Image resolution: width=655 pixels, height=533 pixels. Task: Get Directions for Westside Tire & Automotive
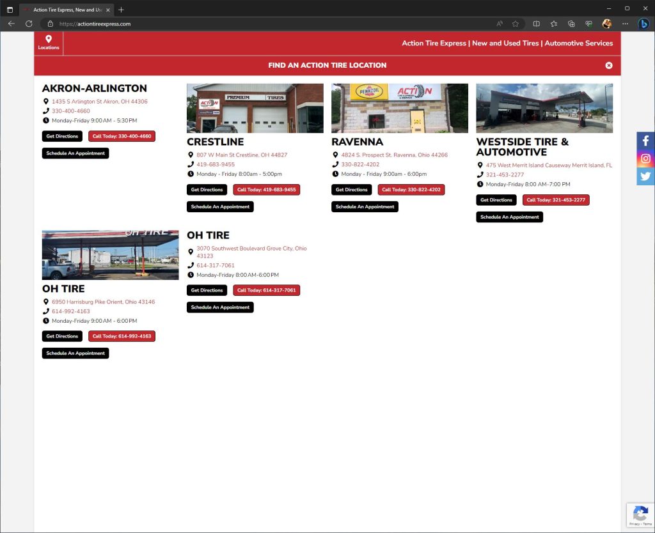[496, 200]
